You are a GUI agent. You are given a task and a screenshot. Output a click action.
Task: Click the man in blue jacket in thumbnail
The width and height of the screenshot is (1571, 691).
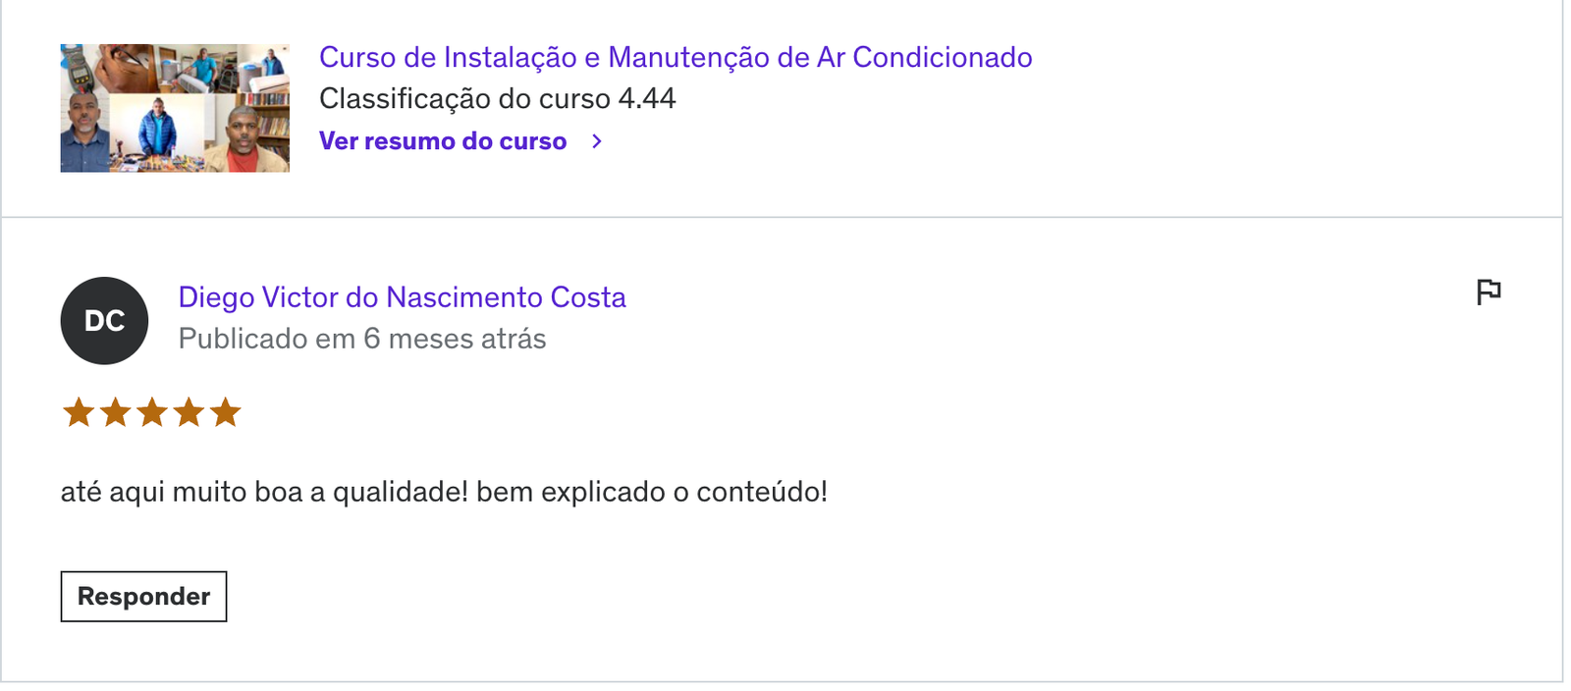156,131
